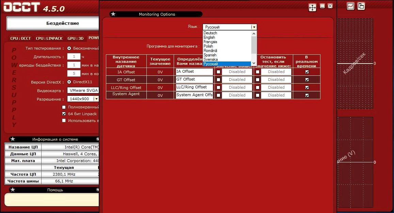Select the DirectX11 radio button
This screenshot has height=213, width=394.
pyautogui.click(x=69, y=82)
